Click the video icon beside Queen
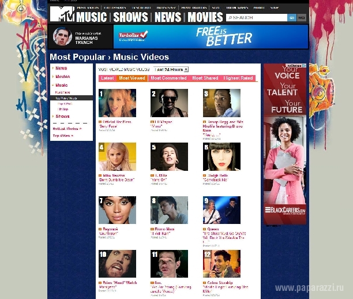Image resolution: width=353 pixels, height=299 pixels. coord(204,229)
